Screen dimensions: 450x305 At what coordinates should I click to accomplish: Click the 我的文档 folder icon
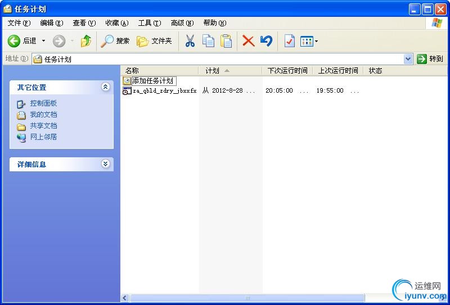point(21,115)
